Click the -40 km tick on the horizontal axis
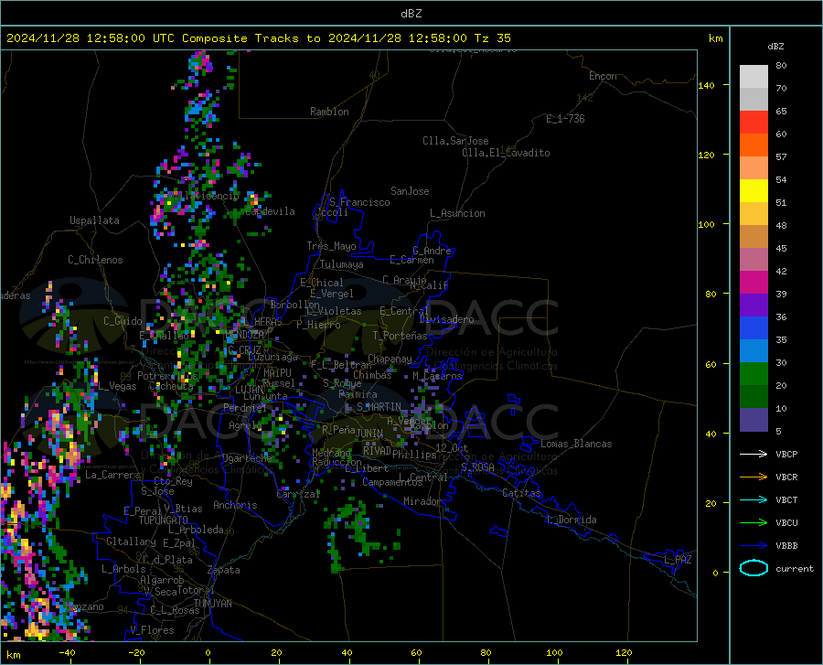 tap(67, 653)
